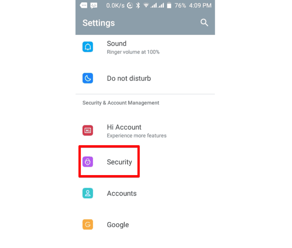Open the Accounts settings item
292x248 pixels.
coord(145,193)
